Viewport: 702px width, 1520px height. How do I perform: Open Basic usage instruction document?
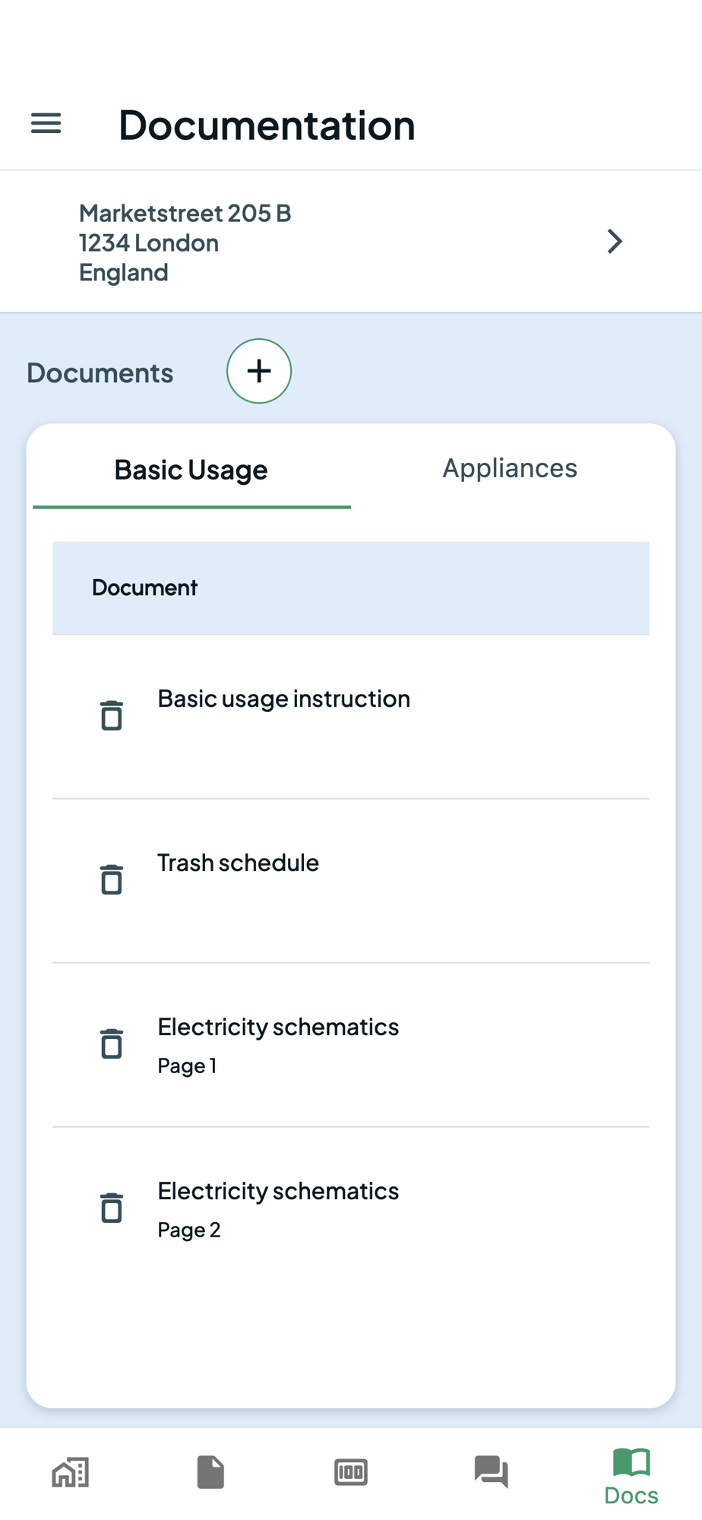[x=284, y=699]
